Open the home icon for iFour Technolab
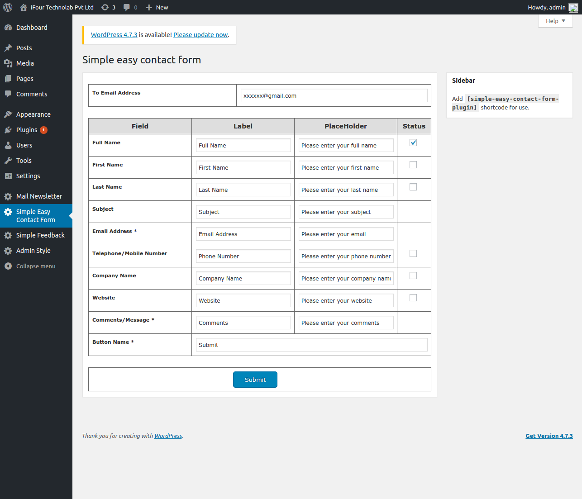This screenshot has height=499, width=582. click(24, 7)
